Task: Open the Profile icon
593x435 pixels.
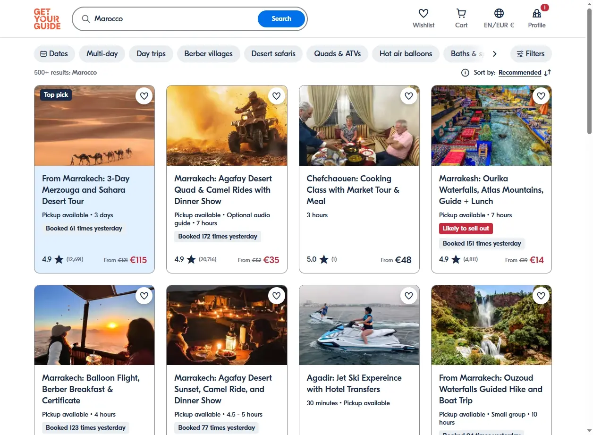Action: (537, 13)
